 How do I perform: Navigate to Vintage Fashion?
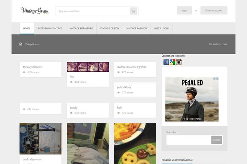coord(137,28)
